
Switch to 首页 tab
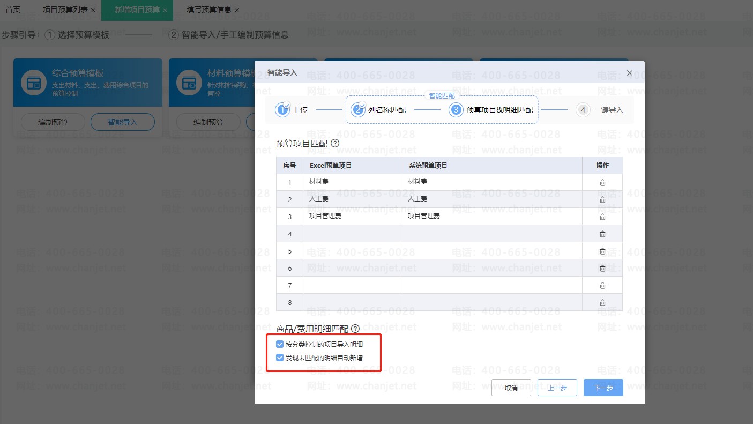[x=13, y=10]
